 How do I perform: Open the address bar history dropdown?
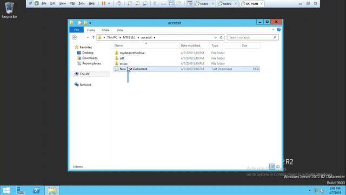[x=216, y=37]
